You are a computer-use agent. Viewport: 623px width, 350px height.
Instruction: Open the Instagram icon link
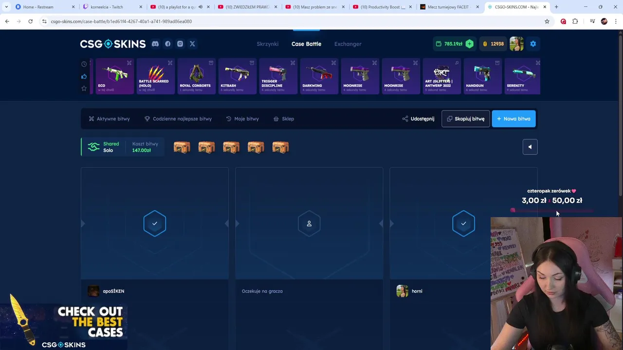tap(180, 44)
